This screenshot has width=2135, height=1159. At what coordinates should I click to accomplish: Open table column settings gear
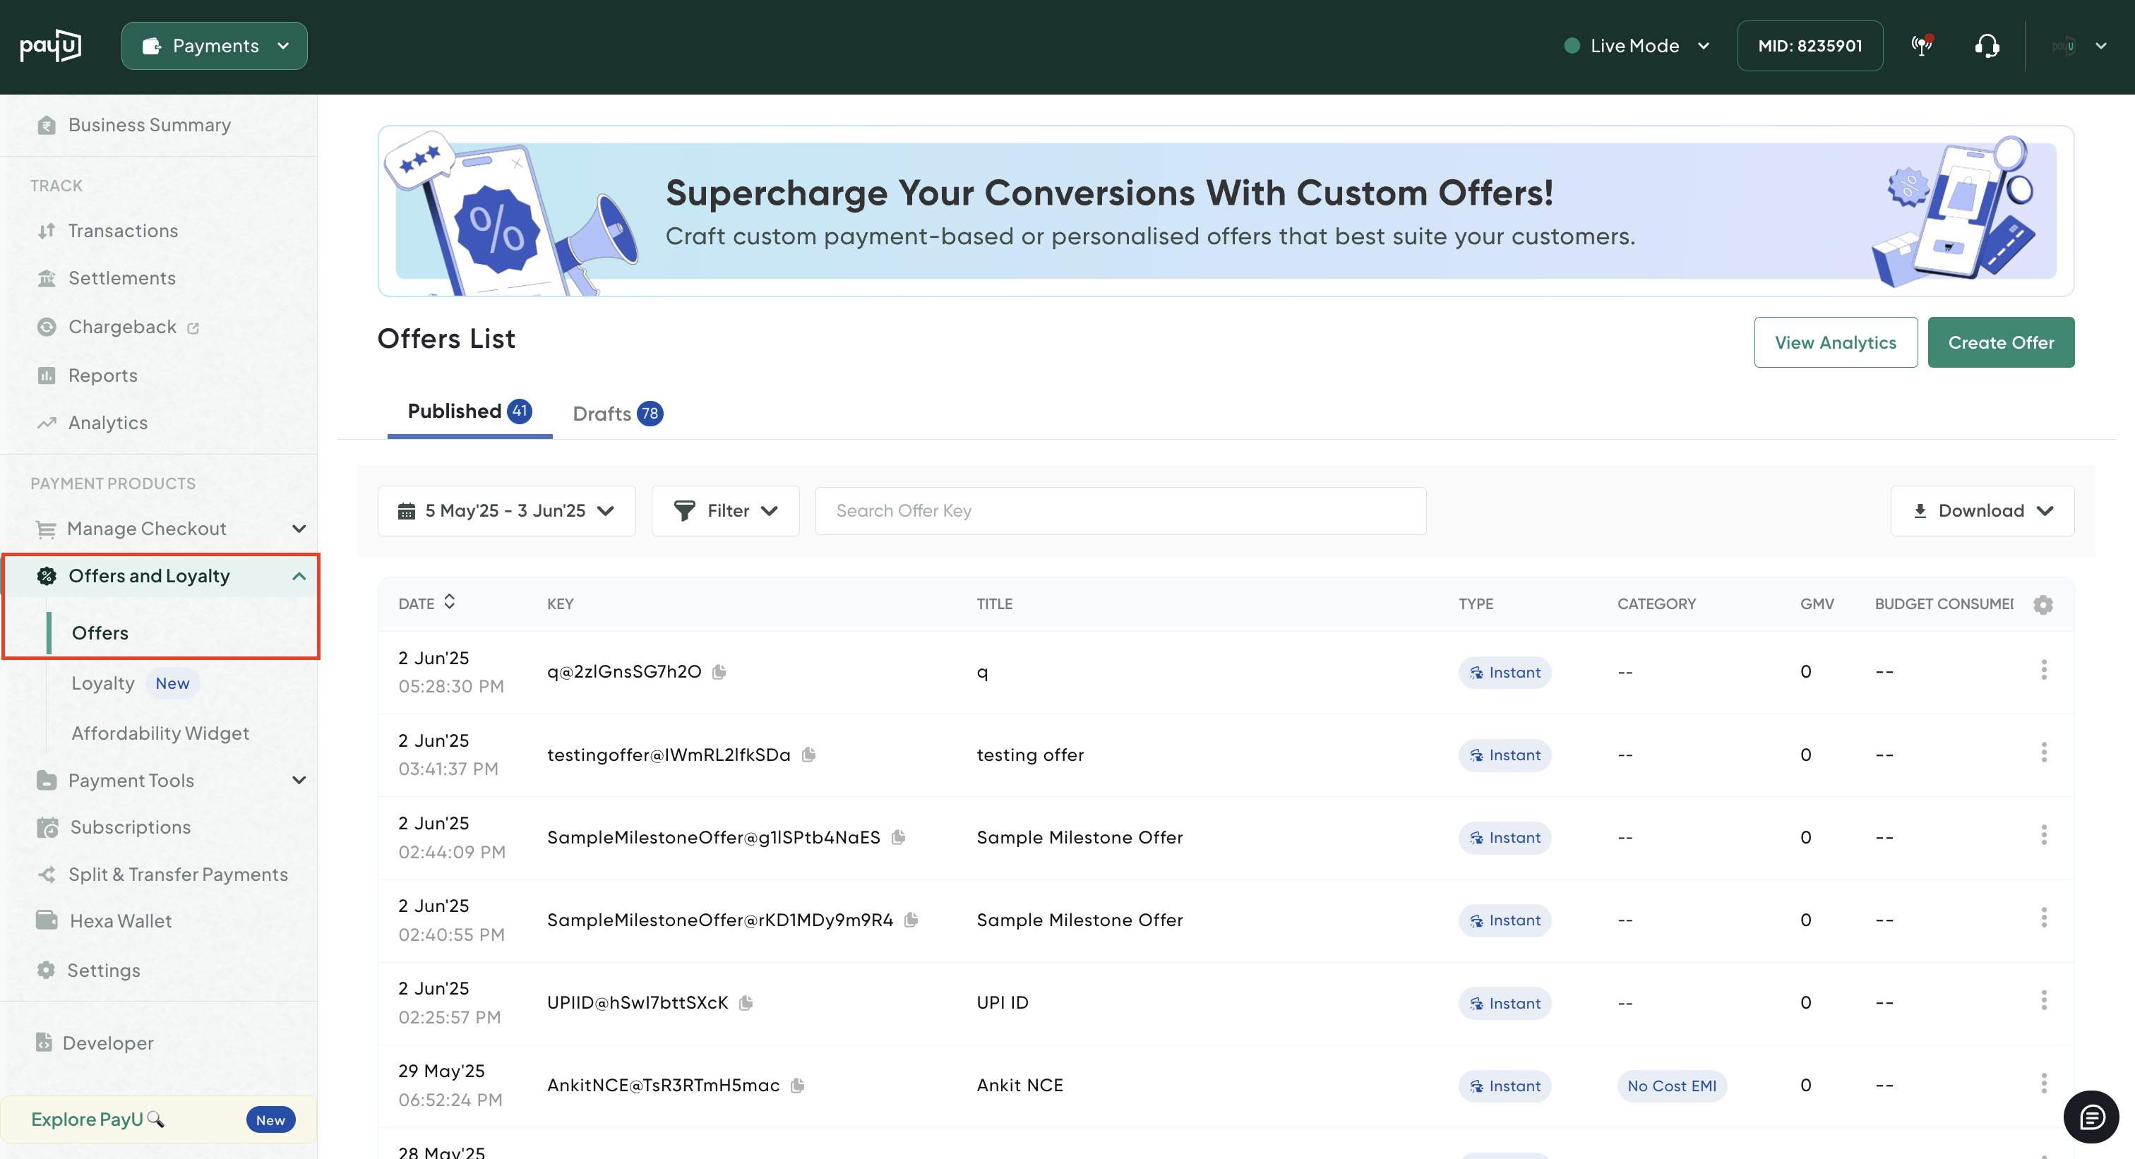[x=2043, y=605]
